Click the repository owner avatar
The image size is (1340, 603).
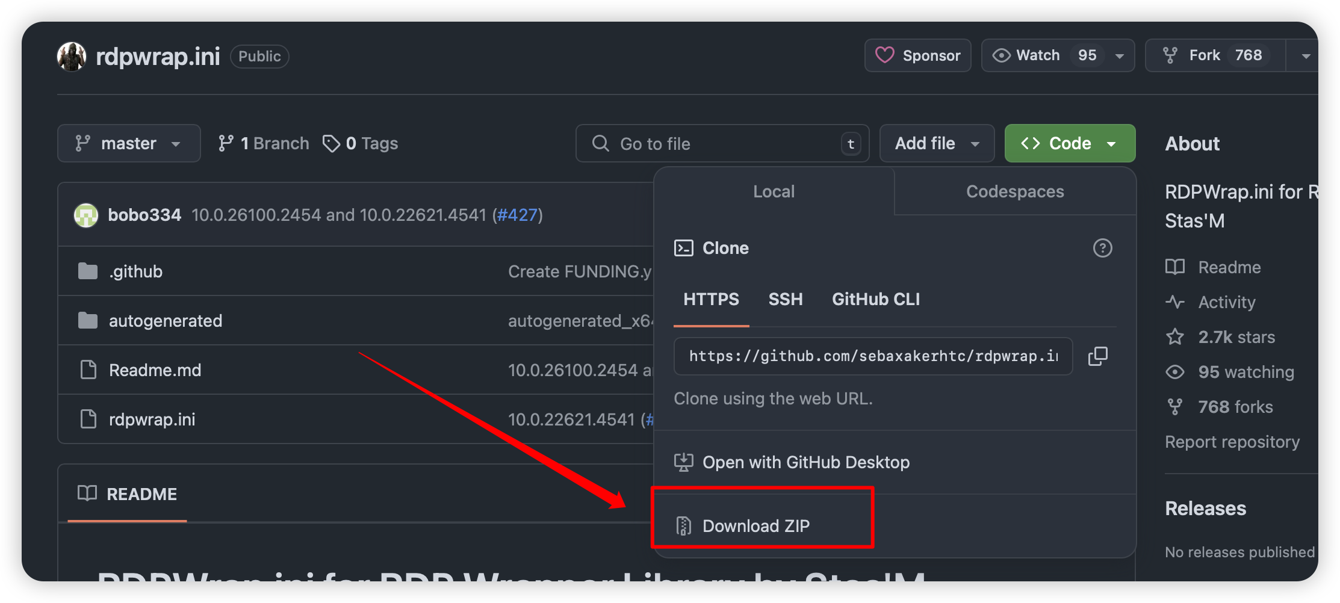[72, 57]
